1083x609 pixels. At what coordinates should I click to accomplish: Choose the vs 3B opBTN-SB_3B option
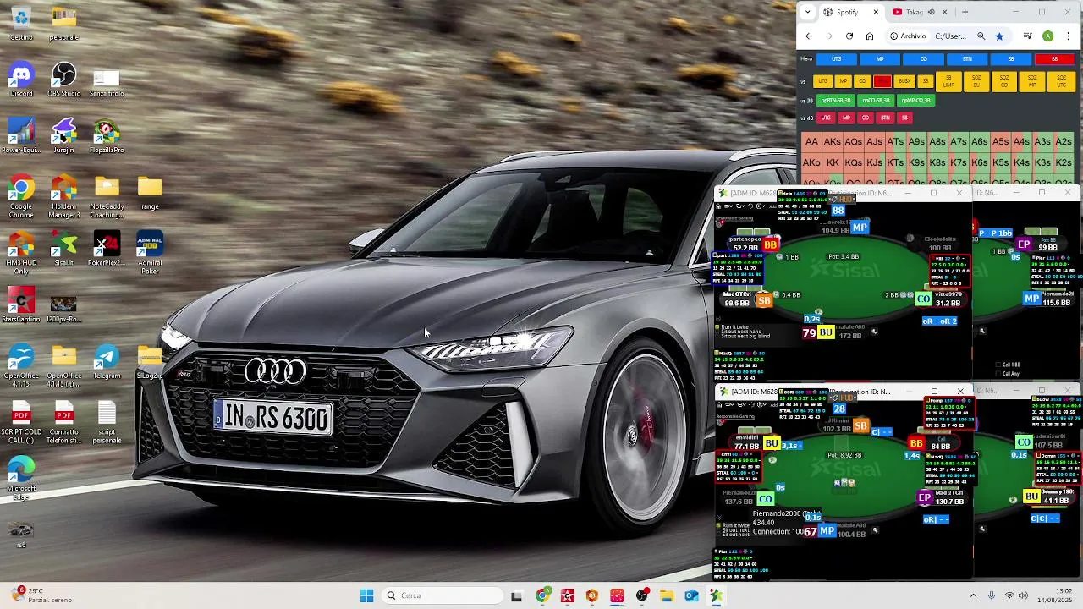[x=835, y=100]
